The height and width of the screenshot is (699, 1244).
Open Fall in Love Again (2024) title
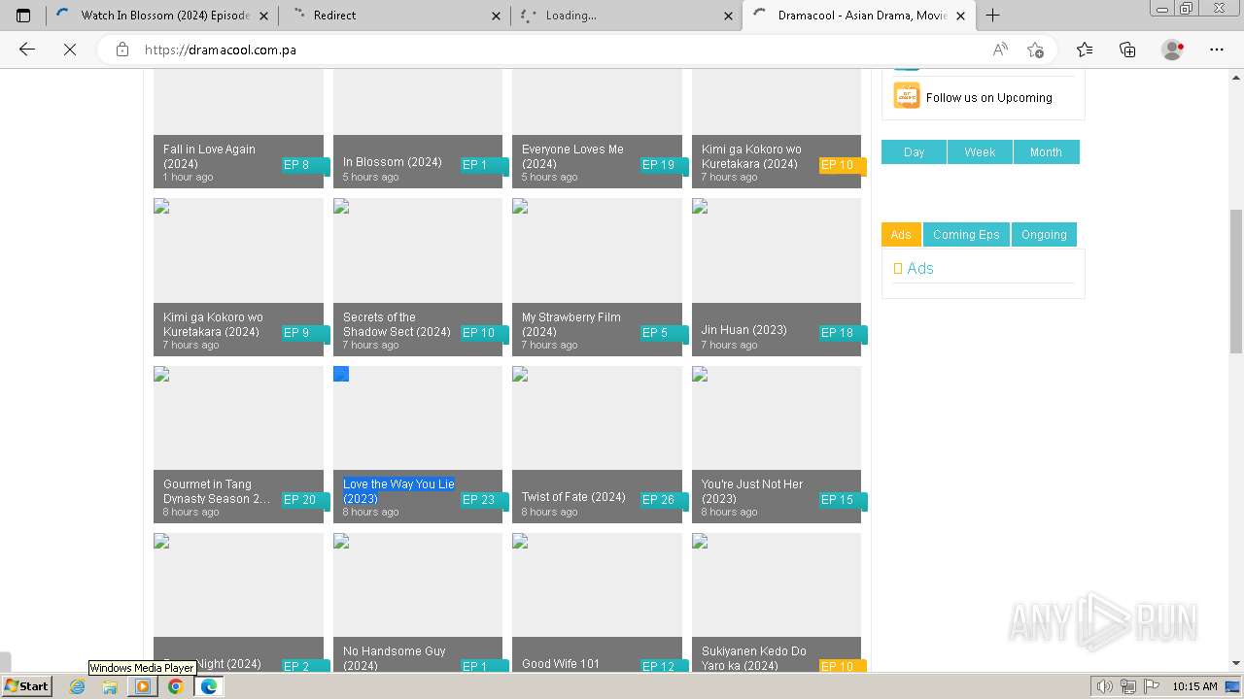coord(209,156)
